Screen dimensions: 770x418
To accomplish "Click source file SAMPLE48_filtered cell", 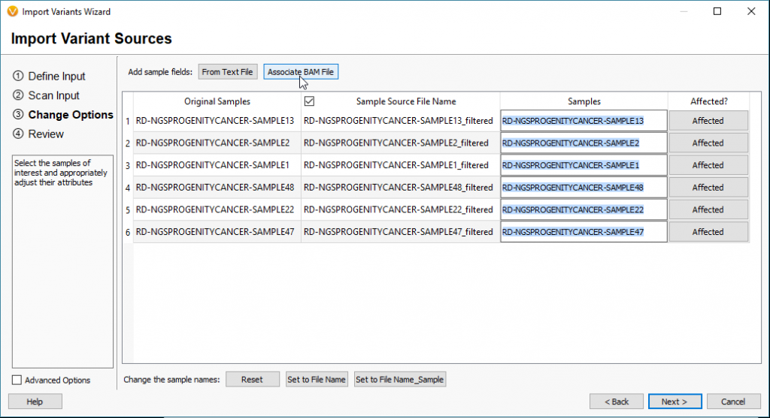I will (x=400, y=187).
